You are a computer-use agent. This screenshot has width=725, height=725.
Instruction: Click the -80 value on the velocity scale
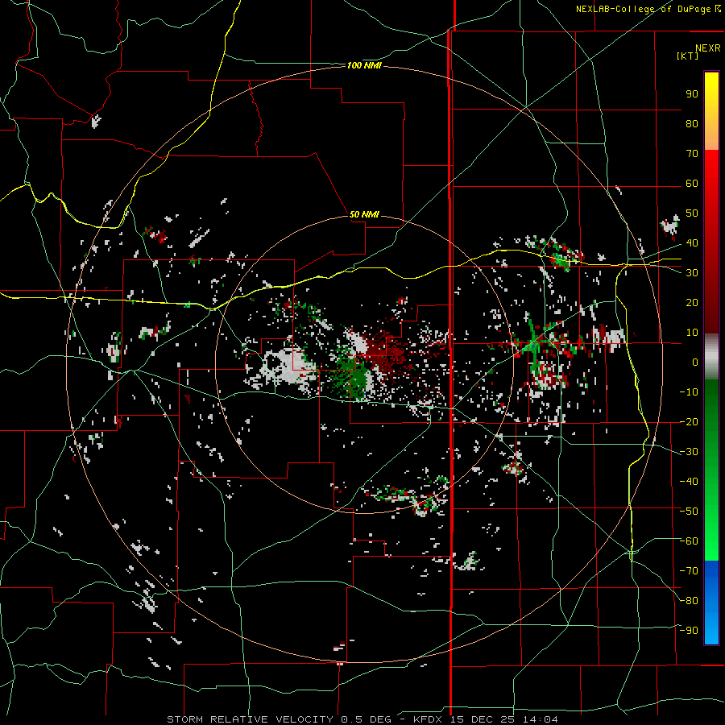click(x=689, y=601)
